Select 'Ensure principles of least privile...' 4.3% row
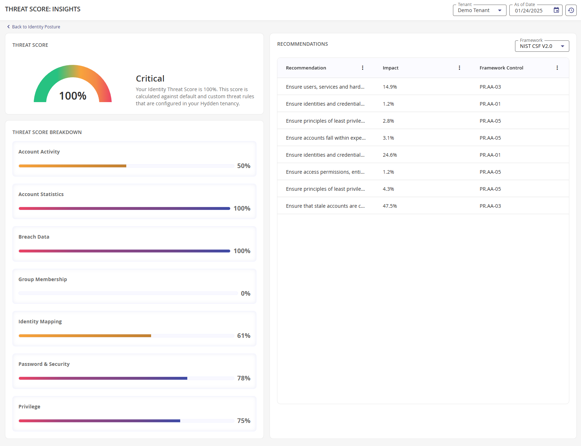Screen dimensions: 581x446 pyautogui.click(x=423, y=189)
